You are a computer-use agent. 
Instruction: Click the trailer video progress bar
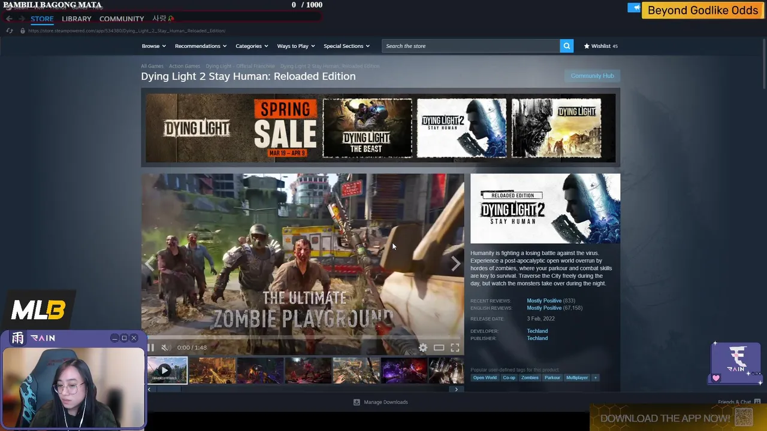(303, 337)
